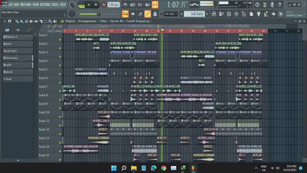Toggle the playlist magnet snap icon
Screen dimensions: 307x173
coord(10,21)
